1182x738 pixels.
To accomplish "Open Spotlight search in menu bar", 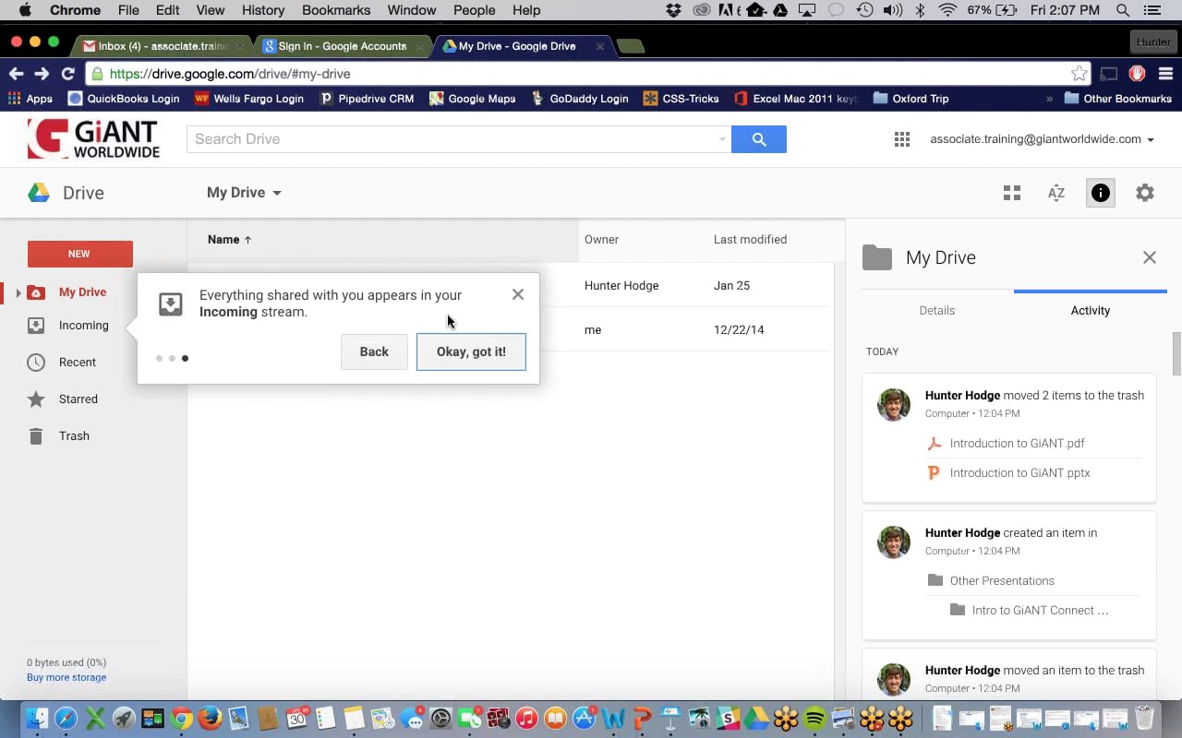I will click(1123, 10).
